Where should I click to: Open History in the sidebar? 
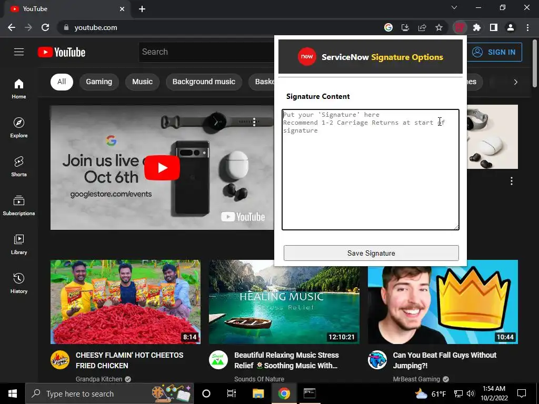click(x=19, y=283)
